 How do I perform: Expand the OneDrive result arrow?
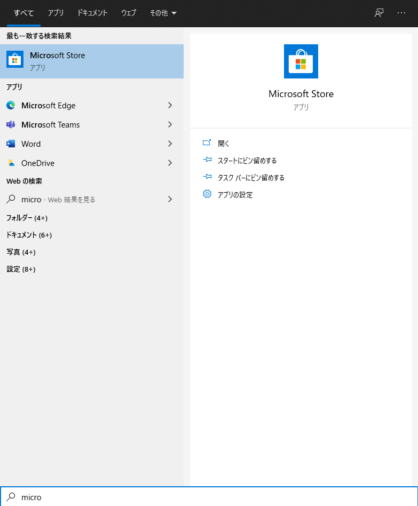pos(170,163)
